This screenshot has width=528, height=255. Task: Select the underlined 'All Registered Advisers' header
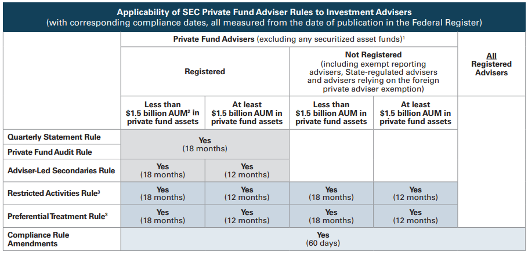click(491, 64)
